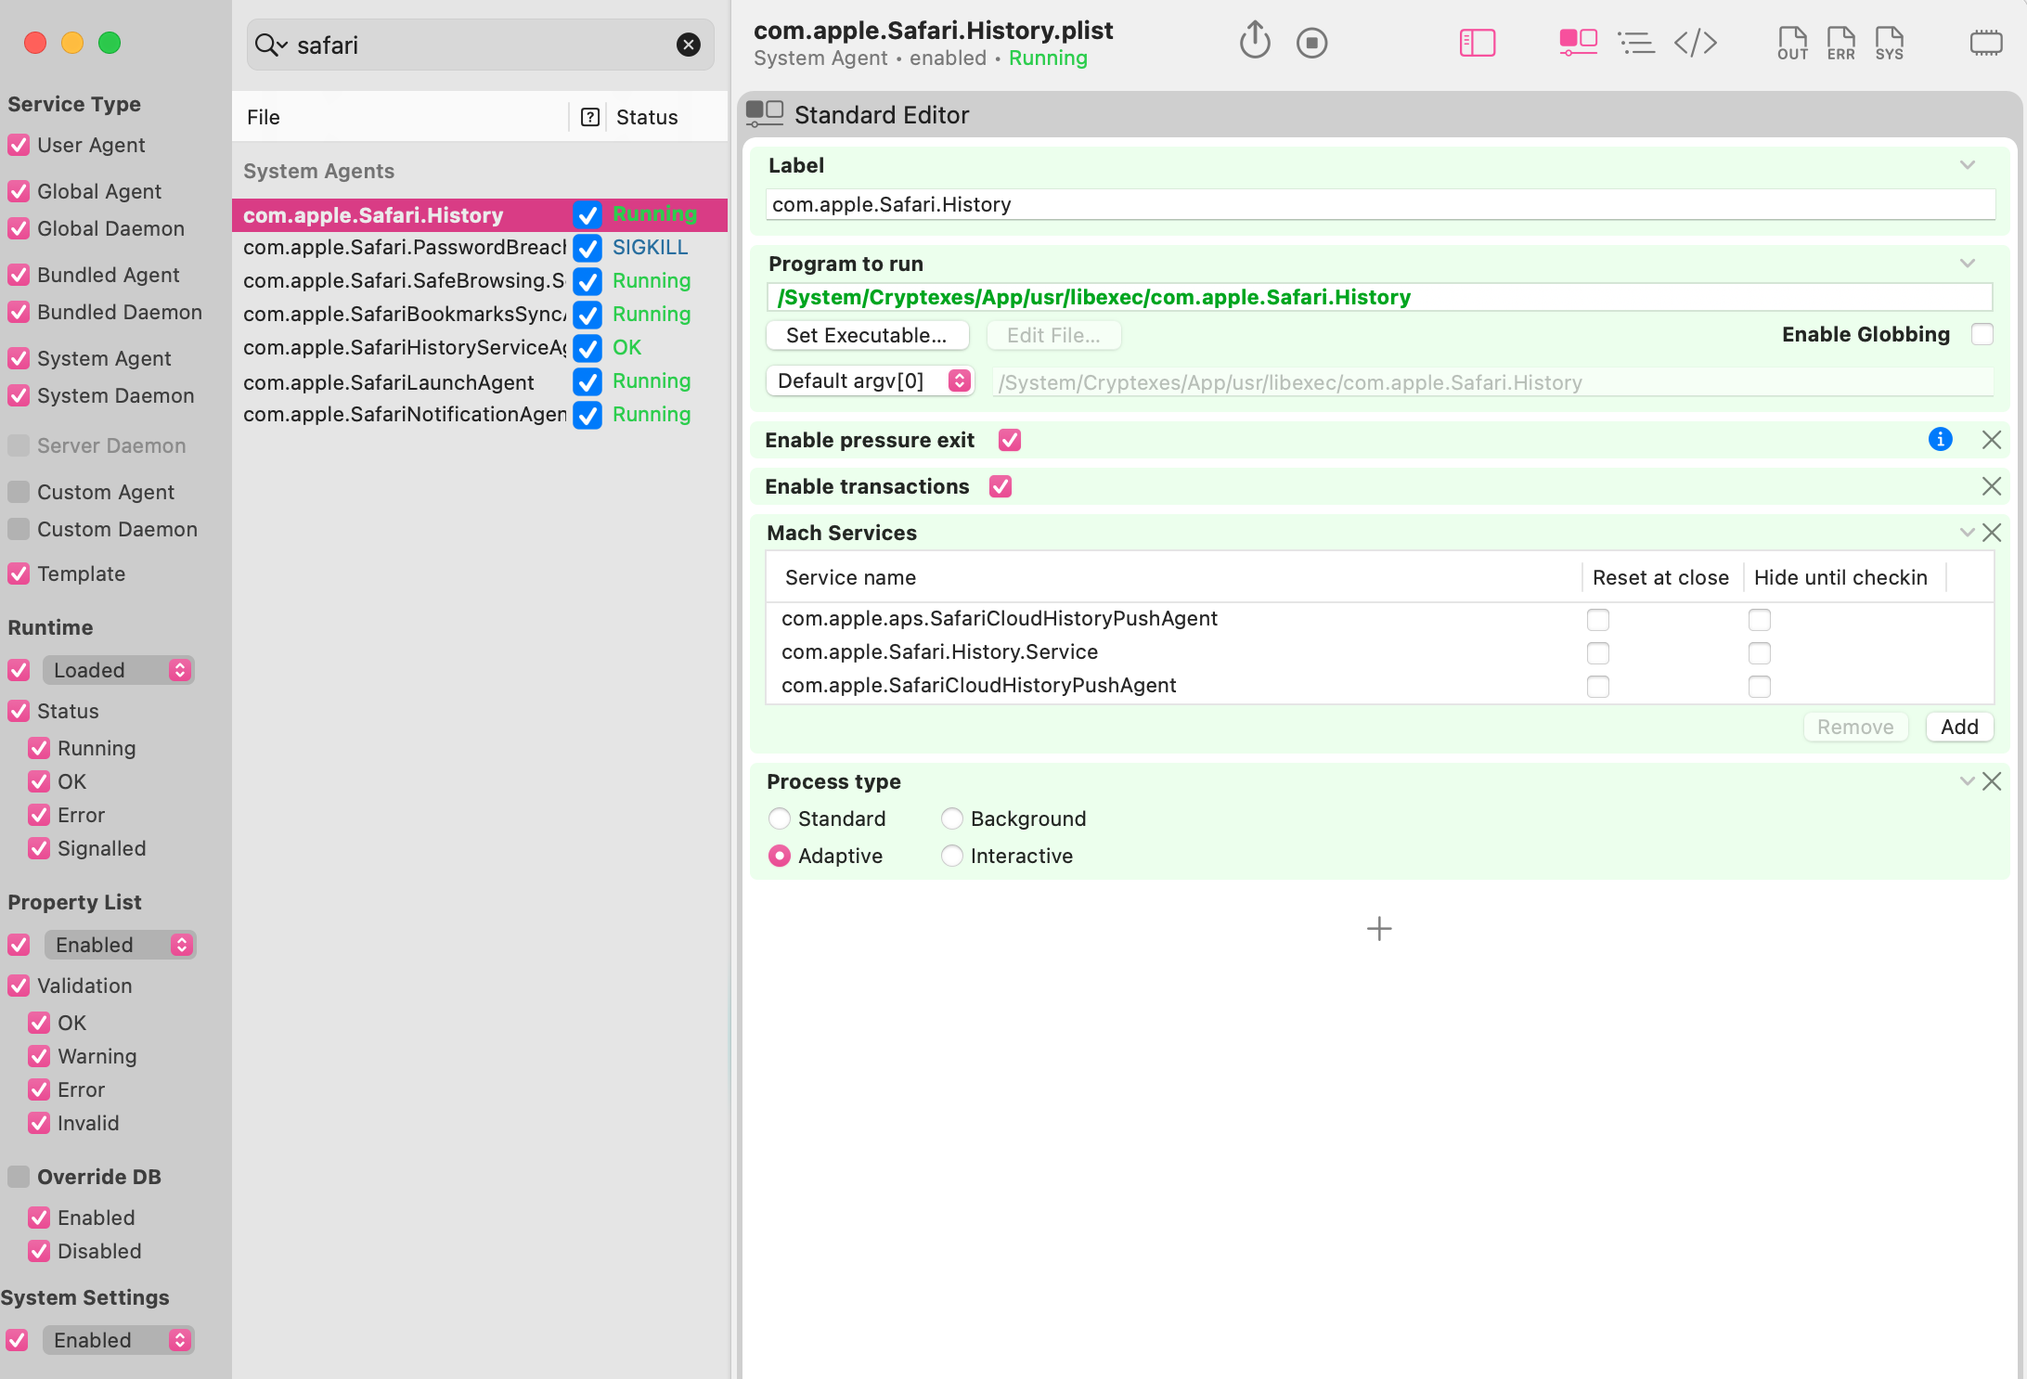Clear the safari search field
2027x1379 pixels.
pyautogui.click(x=688, y=45)
